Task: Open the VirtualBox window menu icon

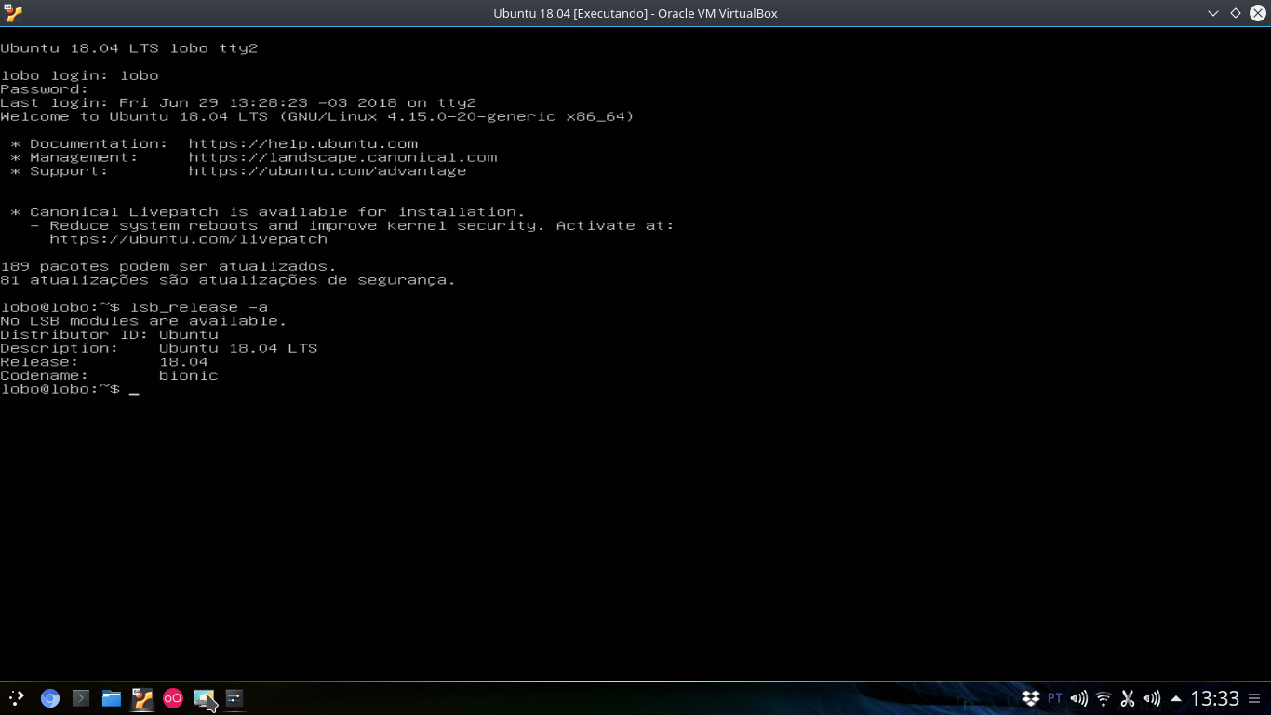Action: (x=13, y=13)
